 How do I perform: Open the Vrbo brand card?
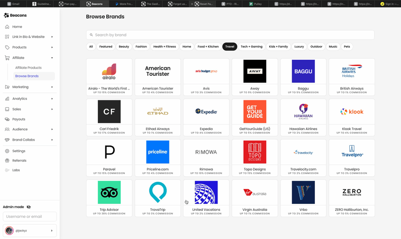coord(303,198)
